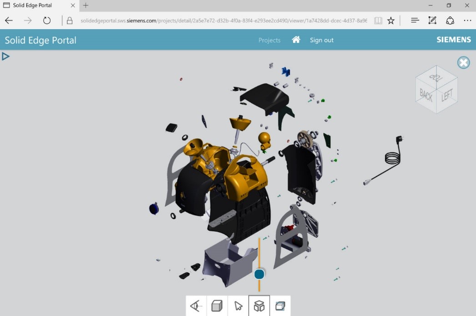Click the Share icon in the browser toolbar
This screenshot has height=316, width=476.
(450, 20)
